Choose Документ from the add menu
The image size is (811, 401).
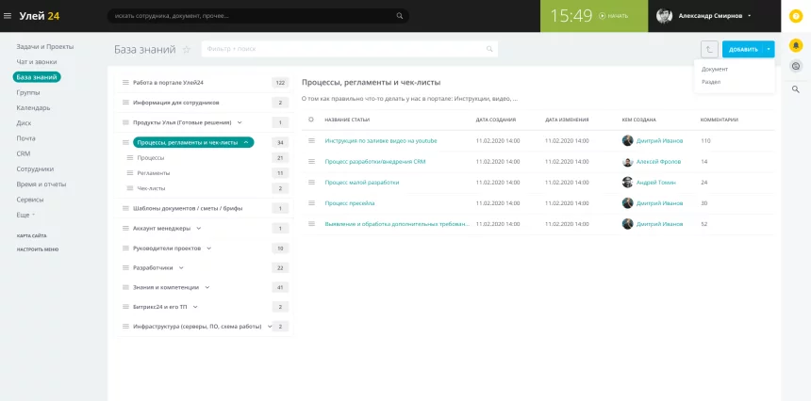715,69
